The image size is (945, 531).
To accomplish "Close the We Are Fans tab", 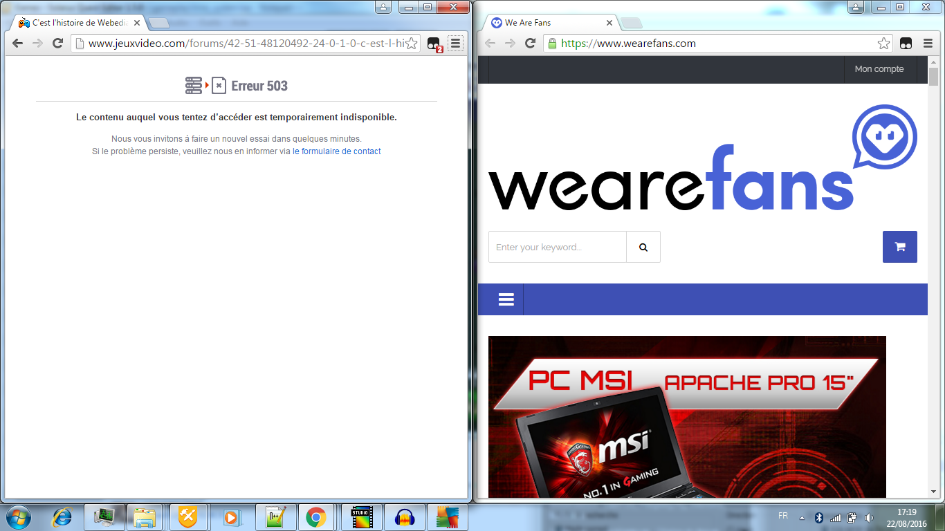I will [609, 23].
